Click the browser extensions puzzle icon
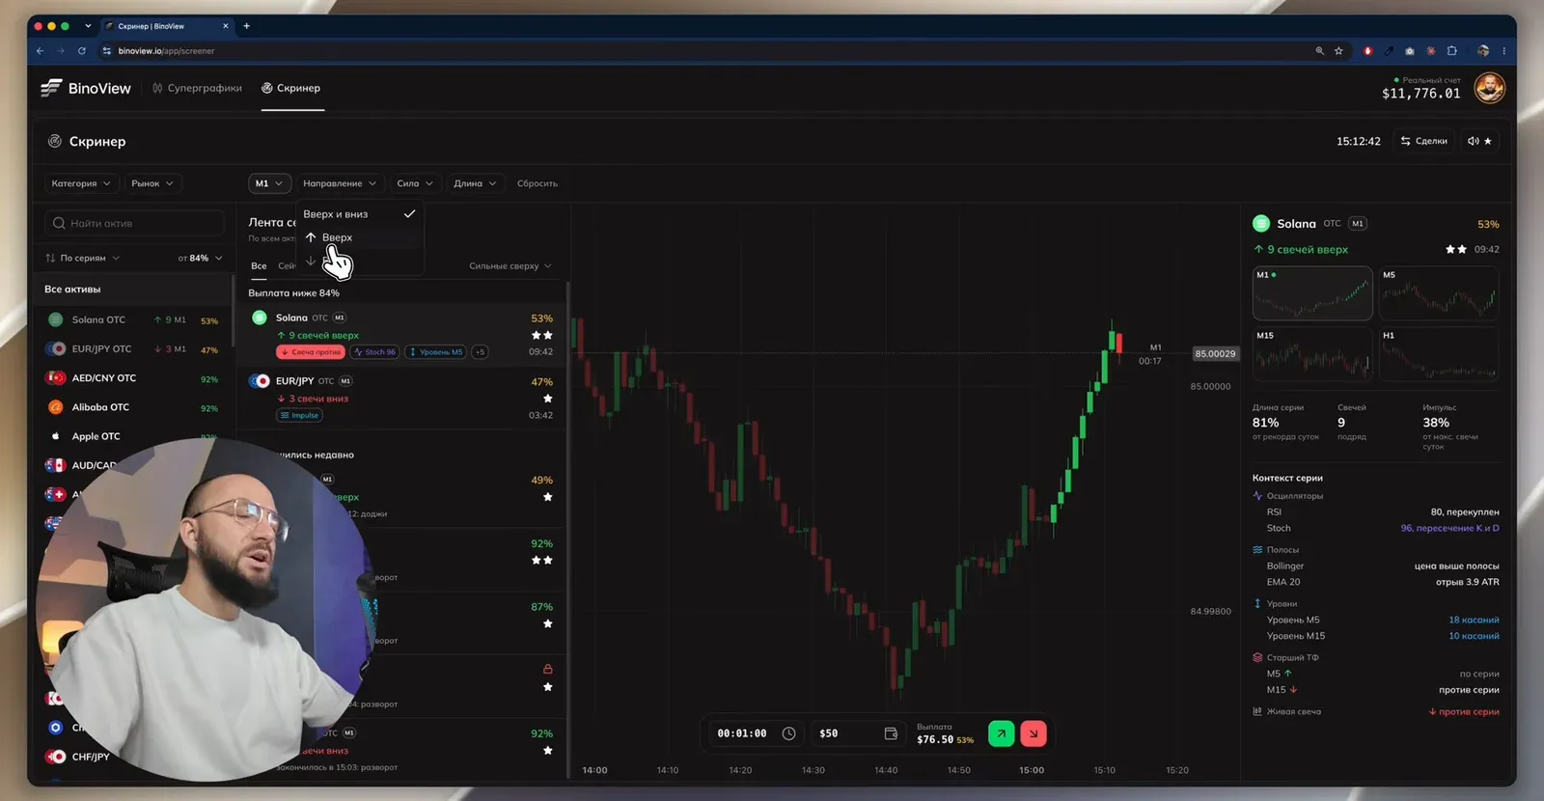 (x=1451, y=51)
